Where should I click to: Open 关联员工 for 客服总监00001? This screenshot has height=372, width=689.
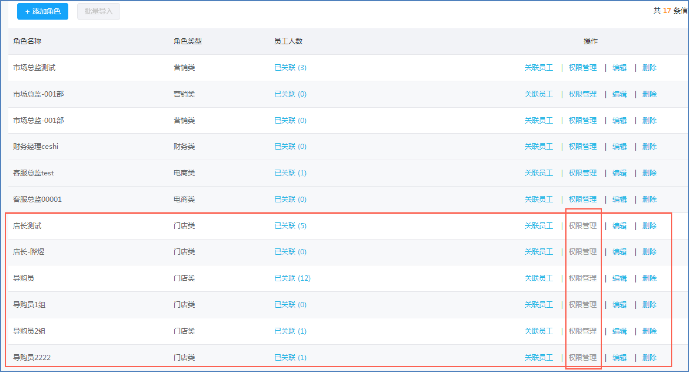click(x=539, y=200)
